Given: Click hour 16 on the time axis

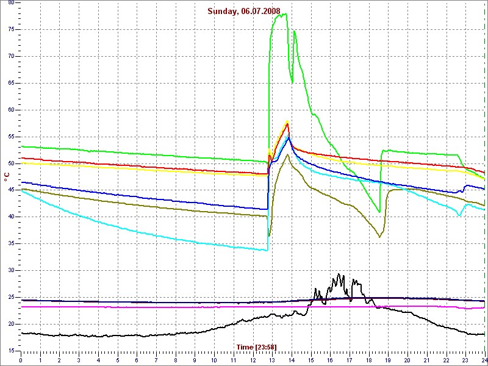Looking at the screenshot, I should pyautogui.click(x=330, y=360).
